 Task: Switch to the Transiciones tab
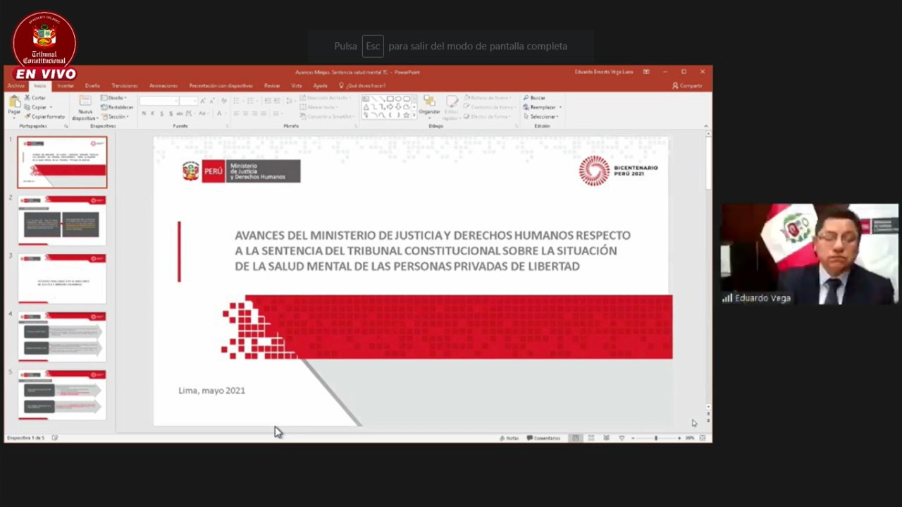pos(125,86)
